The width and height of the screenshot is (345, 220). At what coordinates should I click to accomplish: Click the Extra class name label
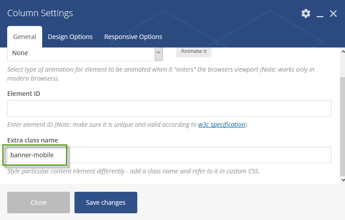click(33, 140)
